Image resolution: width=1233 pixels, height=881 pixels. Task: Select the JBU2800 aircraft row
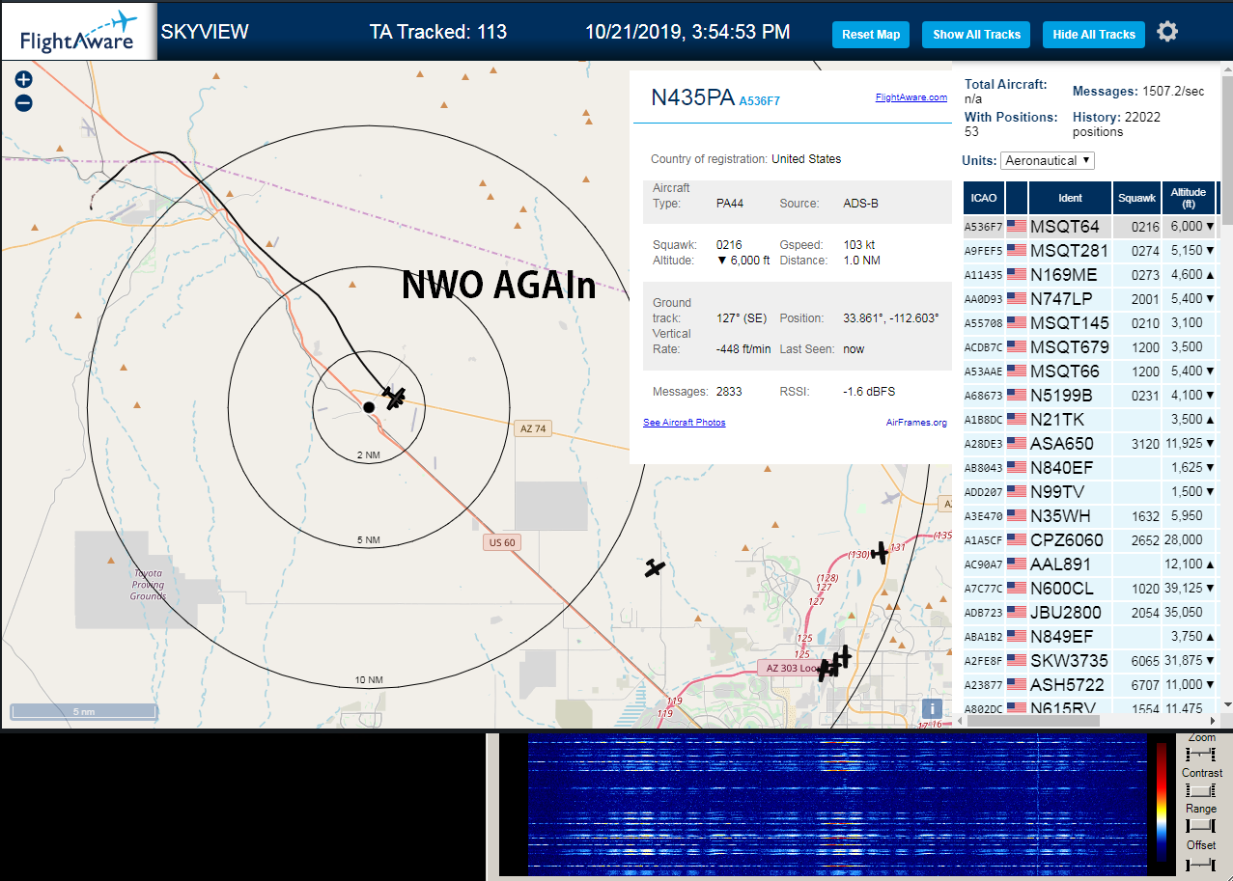point(1090,612)
